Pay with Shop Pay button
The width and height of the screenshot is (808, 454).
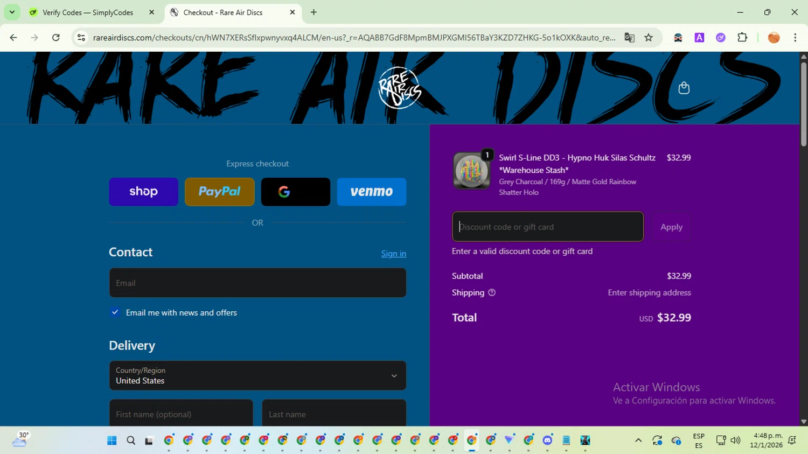tap(143, 192)
